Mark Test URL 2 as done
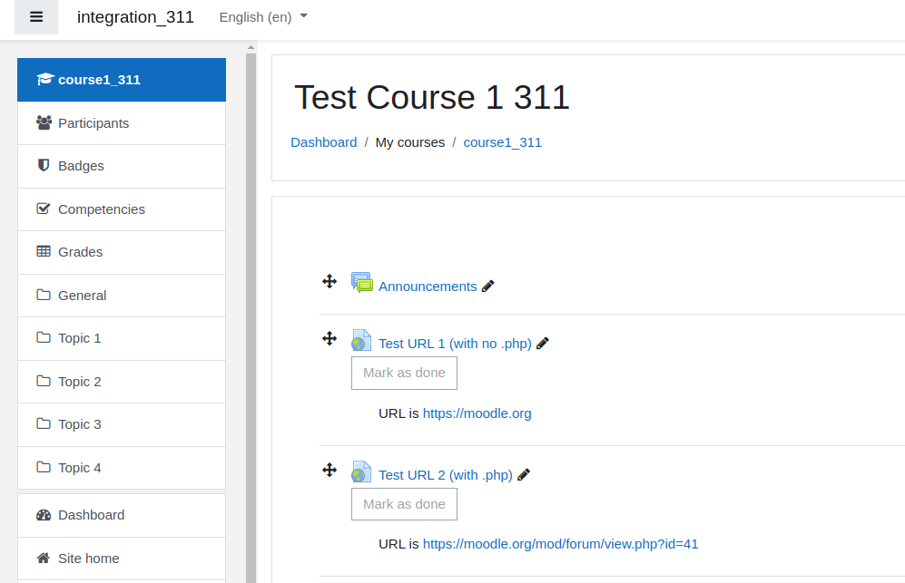905x583 pixels. [405, 504]
